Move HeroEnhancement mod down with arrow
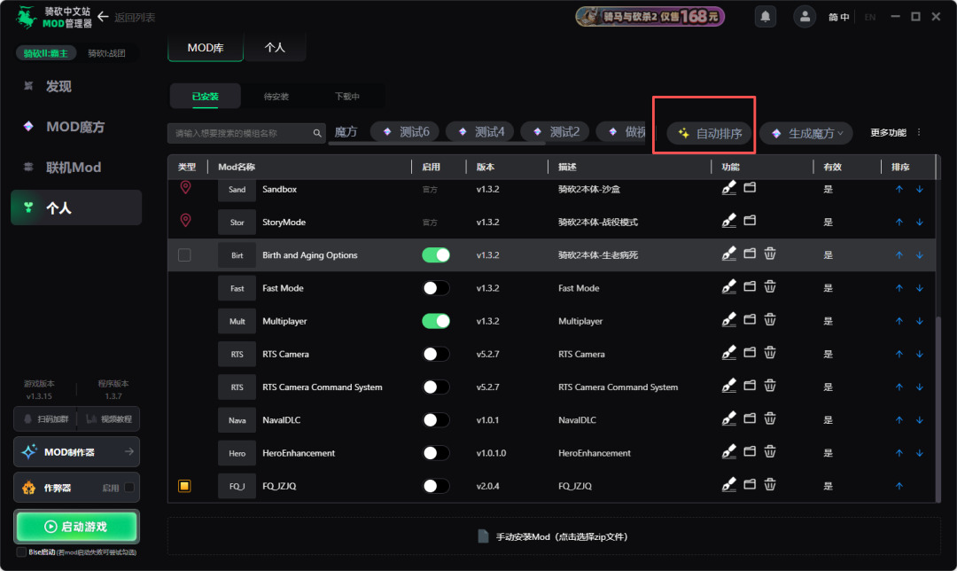Image resolution: width=957 pixels, height=571 pixels. pos(919,452)
